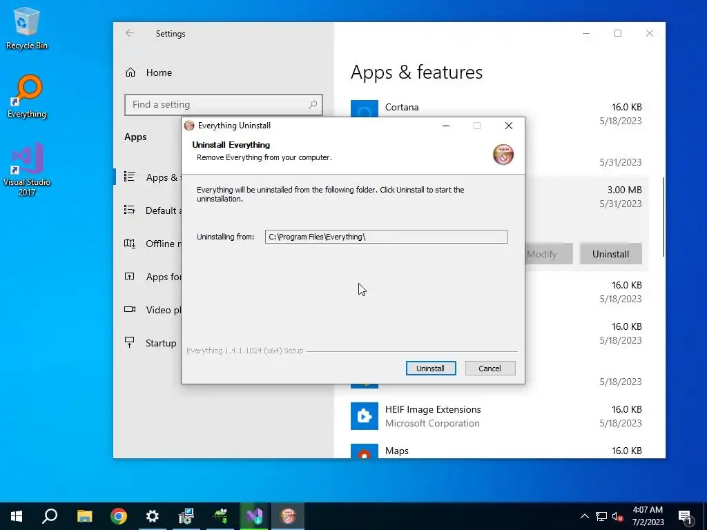This screenshot has width=707, height=530.
Task: Open the Recycle Bin desktop icon
Action: pos(27,28)
